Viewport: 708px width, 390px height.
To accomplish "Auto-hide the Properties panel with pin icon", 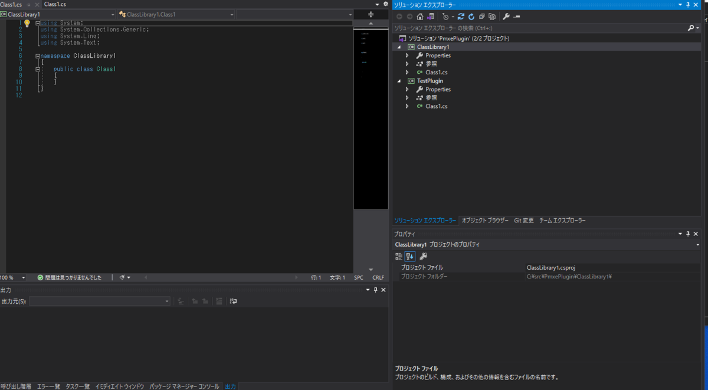I will 688,234.
